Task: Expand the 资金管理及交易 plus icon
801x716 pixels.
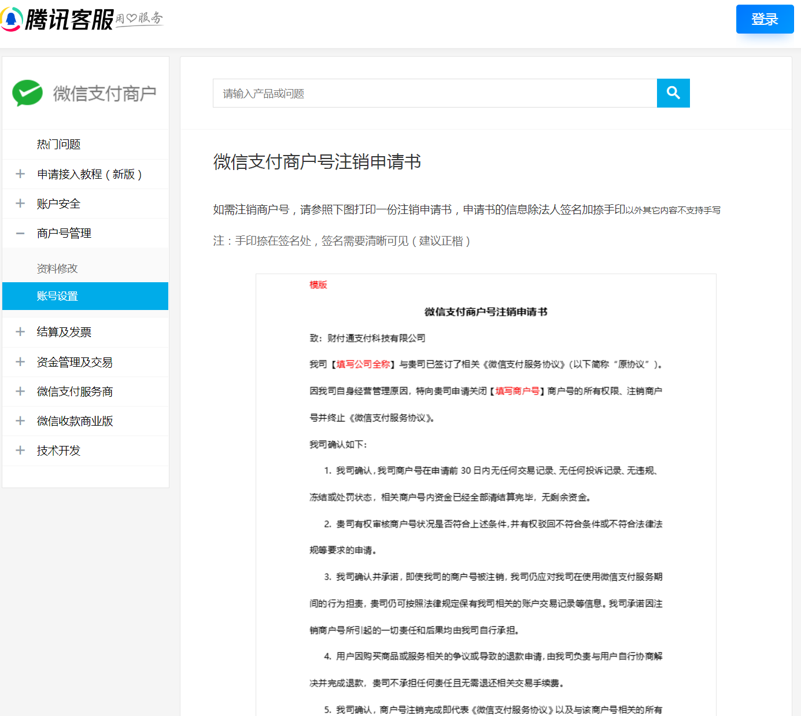Action: click(20, 362)
